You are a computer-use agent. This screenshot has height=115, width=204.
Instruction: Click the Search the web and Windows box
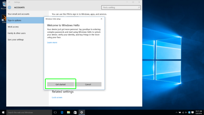point(29,112)
